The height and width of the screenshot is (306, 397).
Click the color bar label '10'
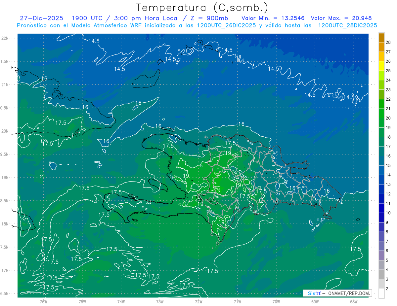tap(388, 213)
